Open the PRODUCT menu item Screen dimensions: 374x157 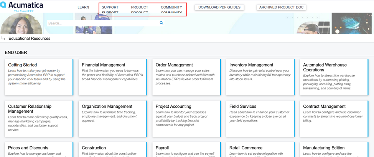point(140,7)
